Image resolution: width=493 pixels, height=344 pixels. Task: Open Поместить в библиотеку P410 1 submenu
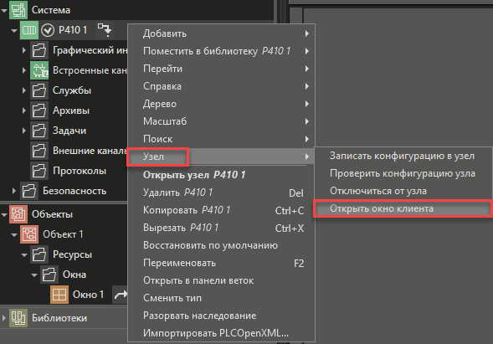point(221,51)
